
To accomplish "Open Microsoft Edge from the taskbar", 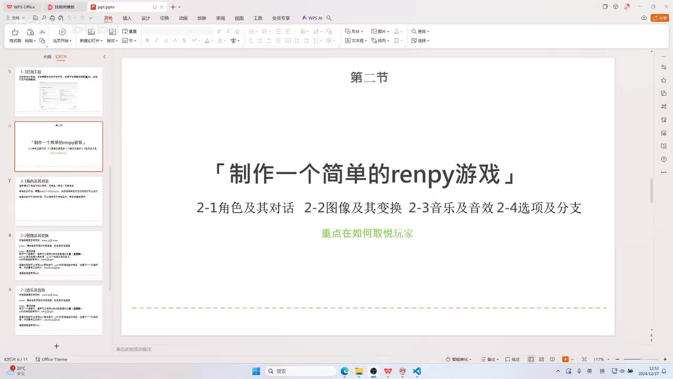I will (x=345, y=371).
